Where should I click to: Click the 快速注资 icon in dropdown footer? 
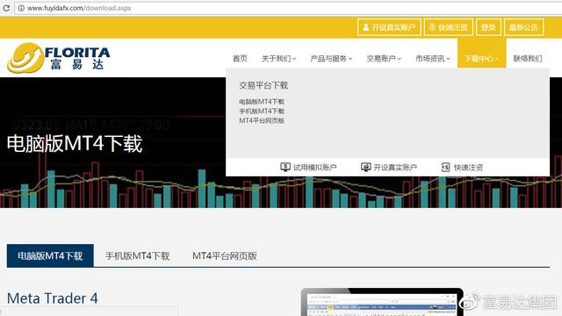click(x=445, y=167)
